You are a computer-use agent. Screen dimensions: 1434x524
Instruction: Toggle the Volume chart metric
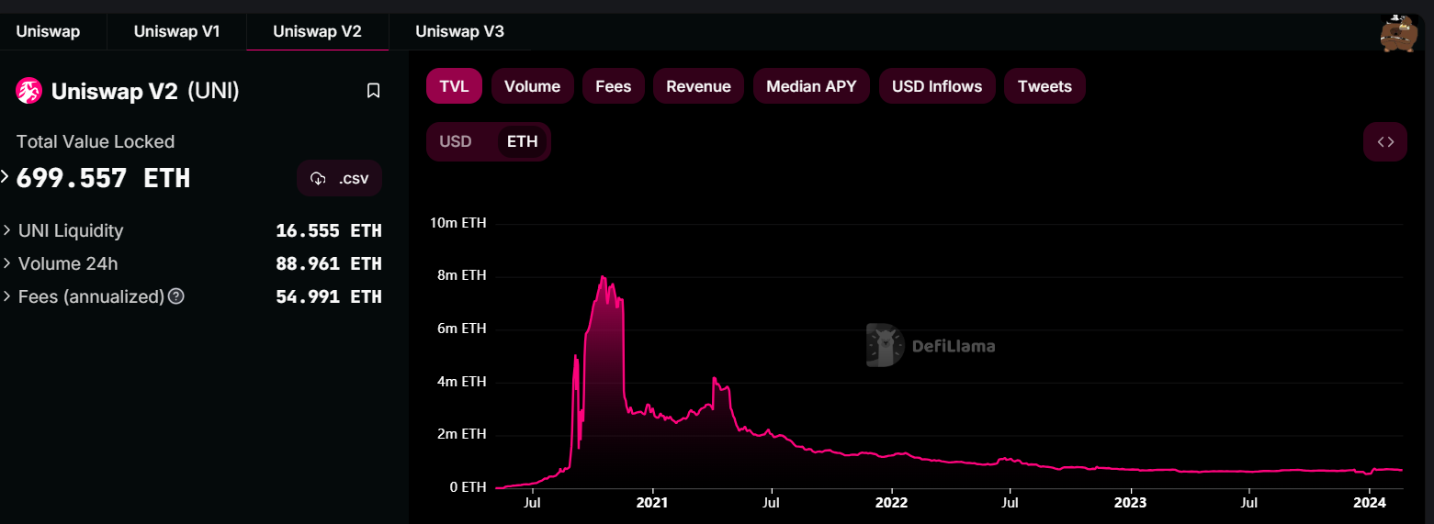[532, 86]
